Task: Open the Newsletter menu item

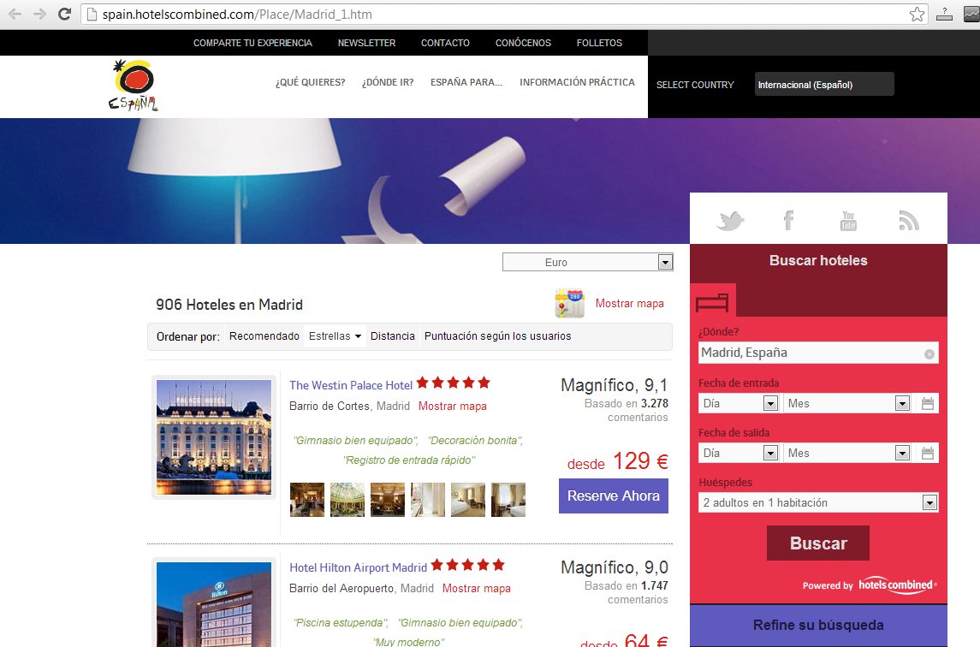Action: point(367,43)
